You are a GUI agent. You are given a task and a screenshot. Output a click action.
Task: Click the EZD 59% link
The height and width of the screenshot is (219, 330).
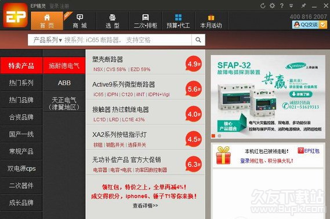click(140, 69)
